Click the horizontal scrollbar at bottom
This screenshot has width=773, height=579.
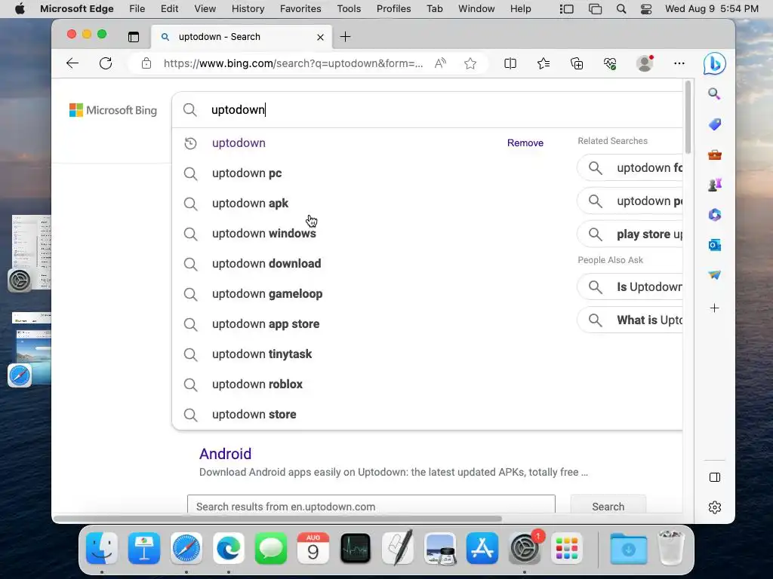[278, 519]
